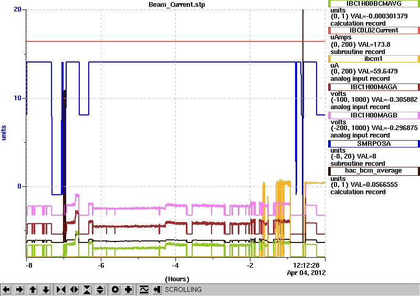Shift the plot up with the up arrow
420x296 pixels.
(x=33, y=290)
